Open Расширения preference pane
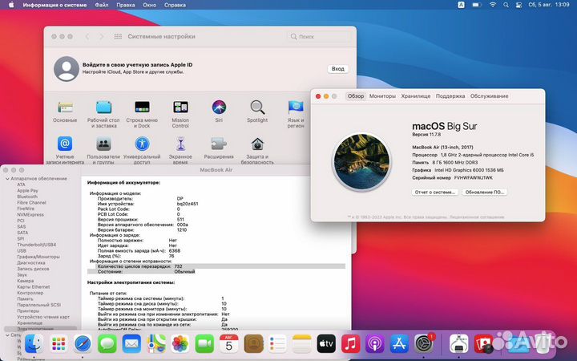The height and width of the screenshot is (361, 577). pyautogui.click(x=219, y=148)
